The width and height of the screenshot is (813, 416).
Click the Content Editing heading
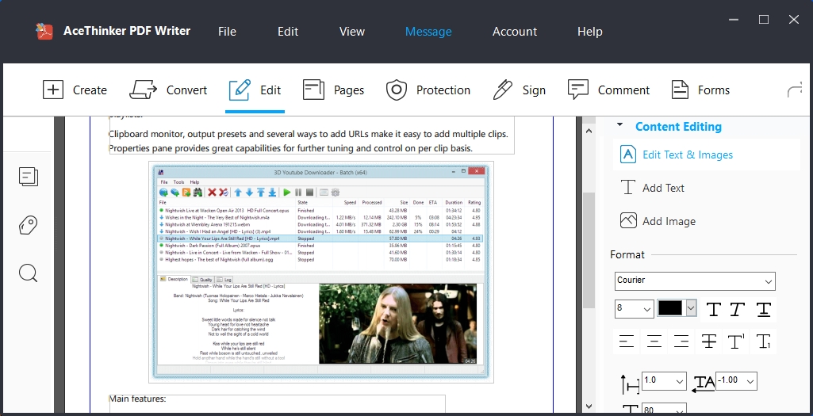click(x=678, y=127)
